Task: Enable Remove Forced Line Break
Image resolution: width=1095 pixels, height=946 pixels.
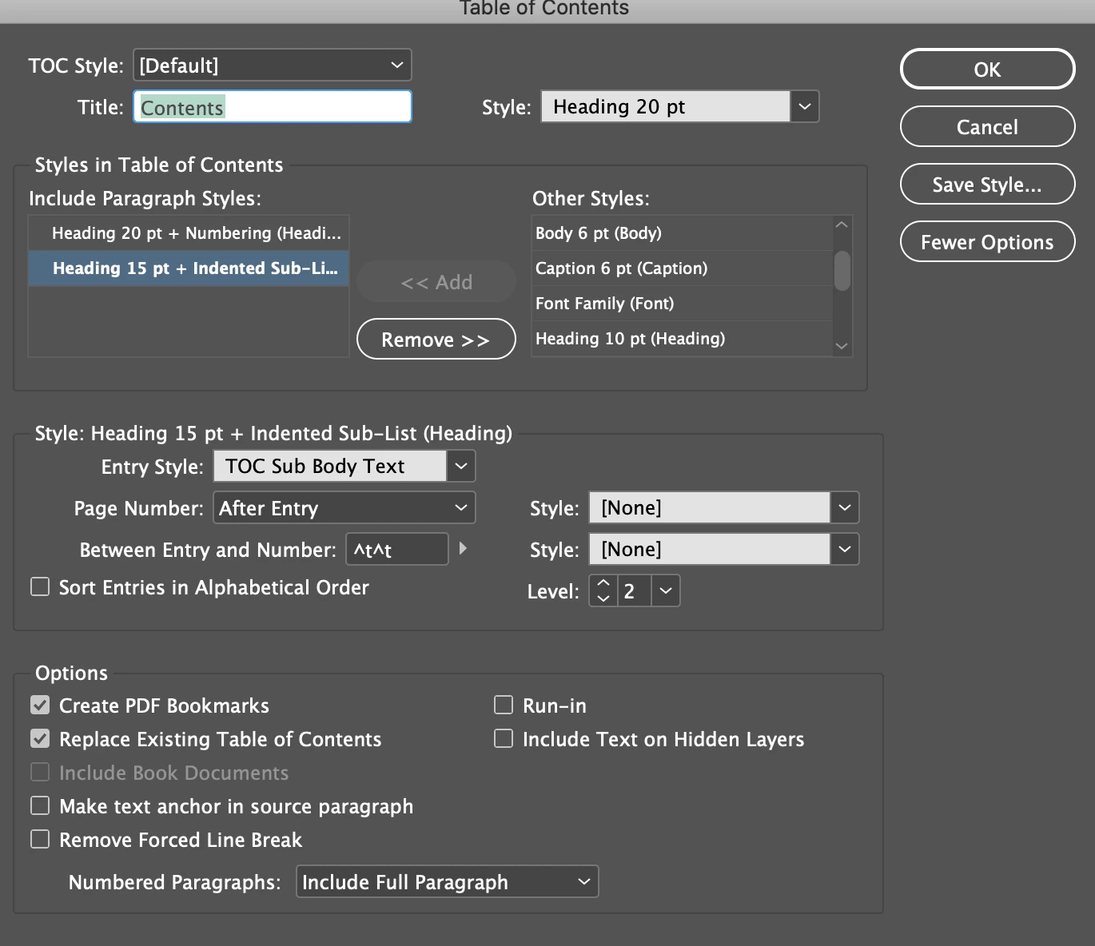Action: click(40, 840)
